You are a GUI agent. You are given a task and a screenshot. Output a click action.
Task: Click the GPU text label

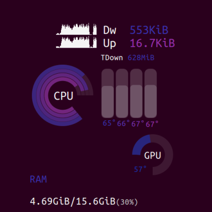click(x=153, y=155)
